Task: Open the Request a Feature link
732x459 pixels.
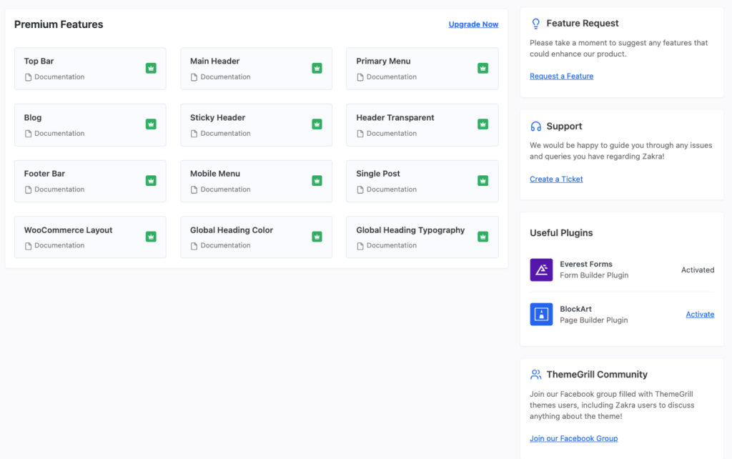Action: click(x=561, y=76)
